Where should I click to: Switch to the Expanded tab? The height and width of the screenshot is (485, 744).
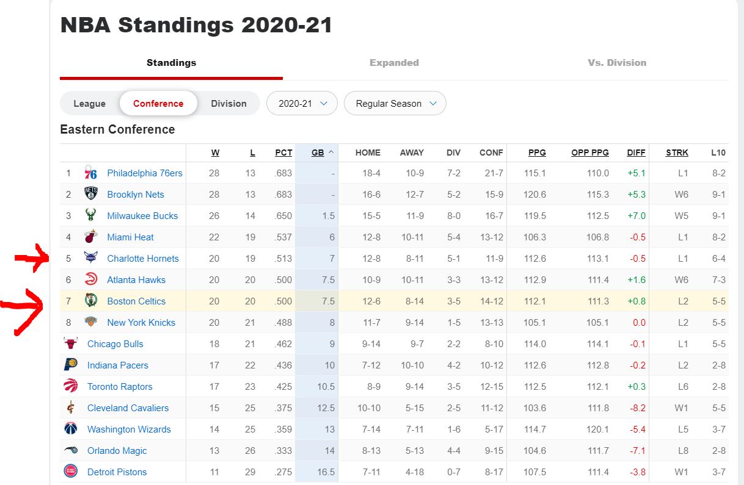pyautogui.click(x=394, y=63)
